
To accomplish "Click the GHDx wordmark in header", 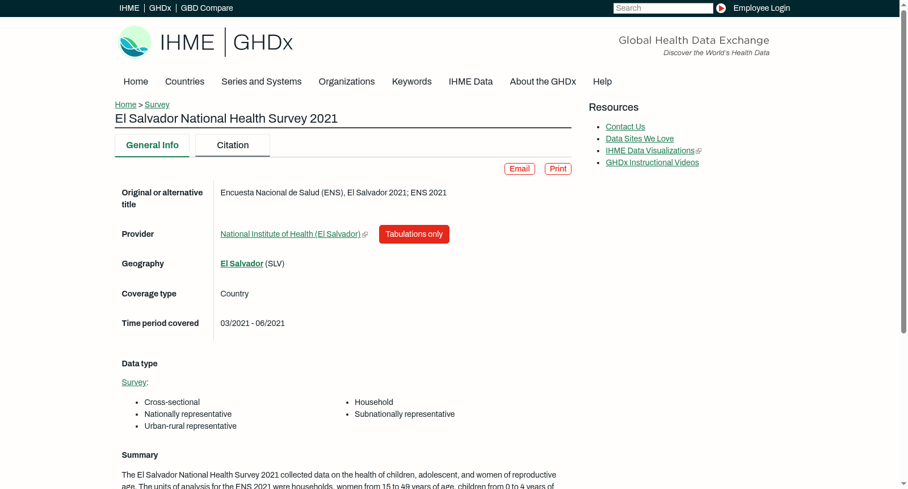I will (x=263, y=43).
